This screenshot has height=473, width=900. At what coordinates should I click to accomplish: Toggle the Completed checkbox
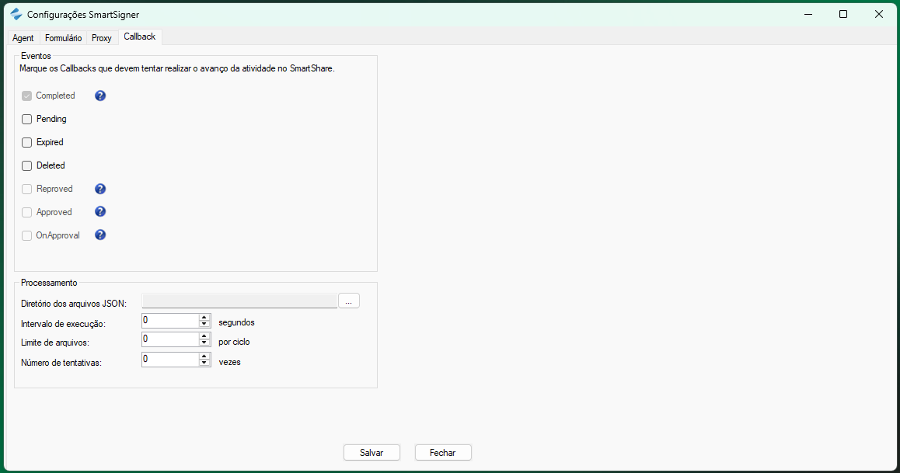(27, 96)
